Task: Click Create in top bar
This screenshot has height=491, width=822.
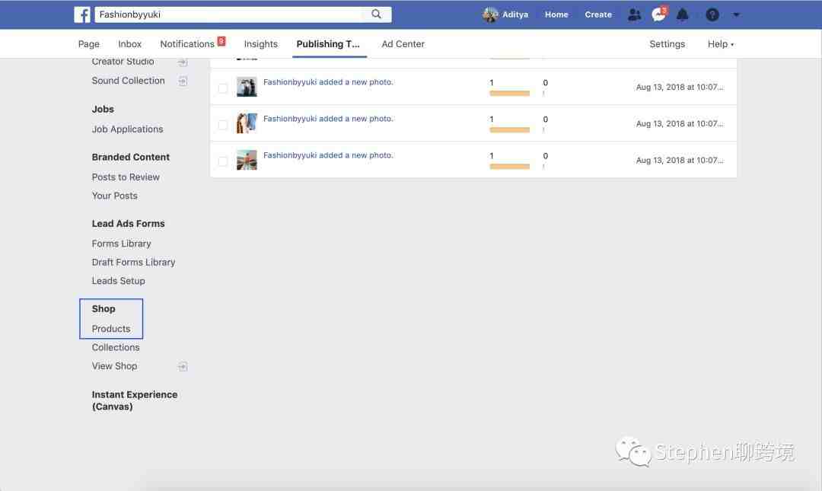Action: click(x=598, y=14)
